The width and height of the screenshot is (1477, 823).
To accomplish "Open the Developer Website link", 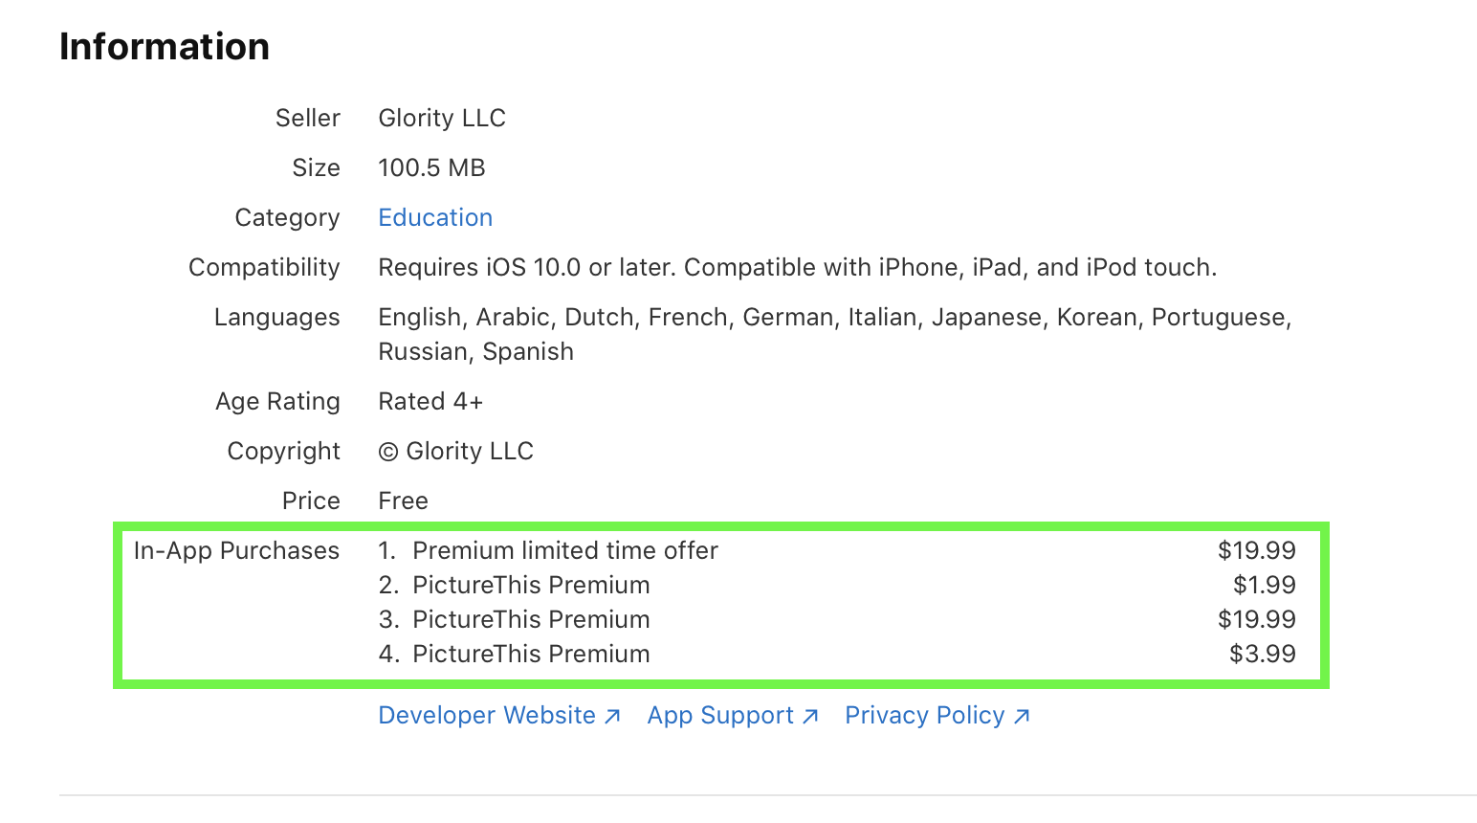I will pyautogui.click(x=487, y=716).
